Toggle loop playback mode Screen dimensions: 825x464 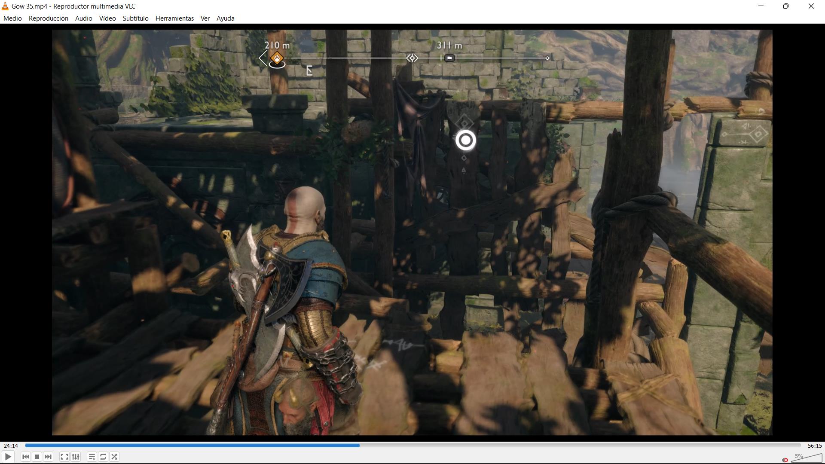pos(103,457)
